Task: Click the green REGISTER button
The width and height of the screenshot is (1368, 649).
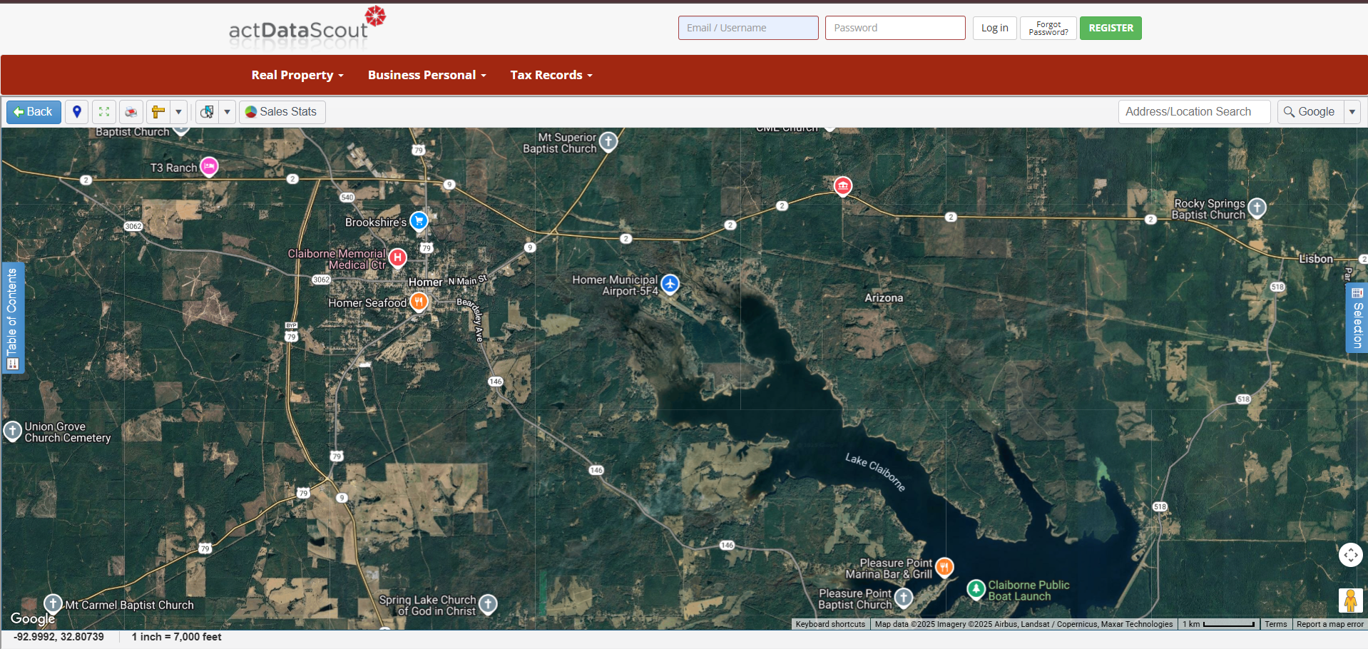Action: 1110,28
